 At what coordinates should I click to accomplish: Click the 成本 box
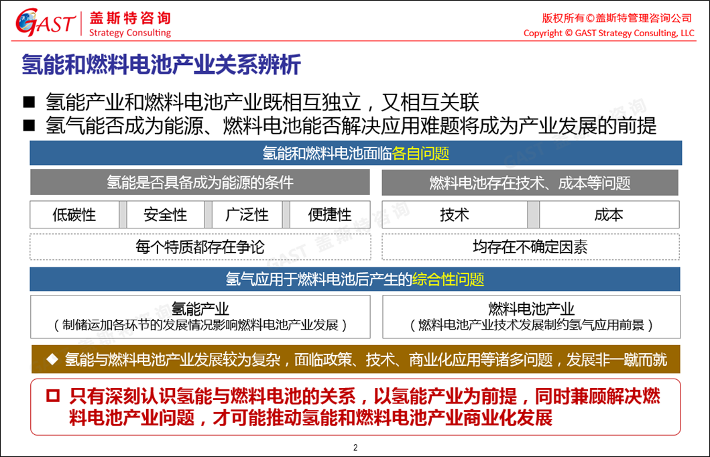point(609,214)
